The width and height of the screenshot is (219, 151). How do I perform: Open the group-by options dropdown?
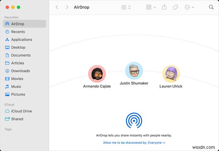tap(151, 7)
